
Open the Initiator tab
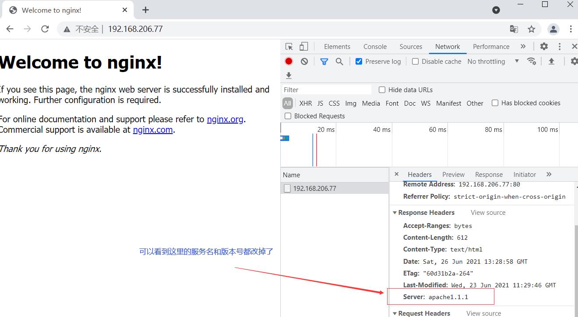click(525, 174)
